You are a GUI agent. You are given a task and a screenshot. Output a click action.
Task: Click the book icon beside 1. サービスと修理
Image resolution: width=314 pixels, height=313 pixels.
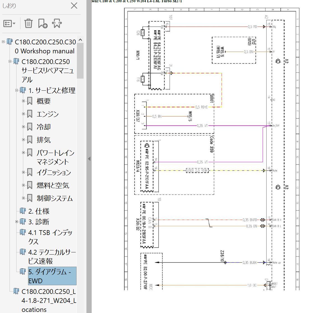[23, 90]
